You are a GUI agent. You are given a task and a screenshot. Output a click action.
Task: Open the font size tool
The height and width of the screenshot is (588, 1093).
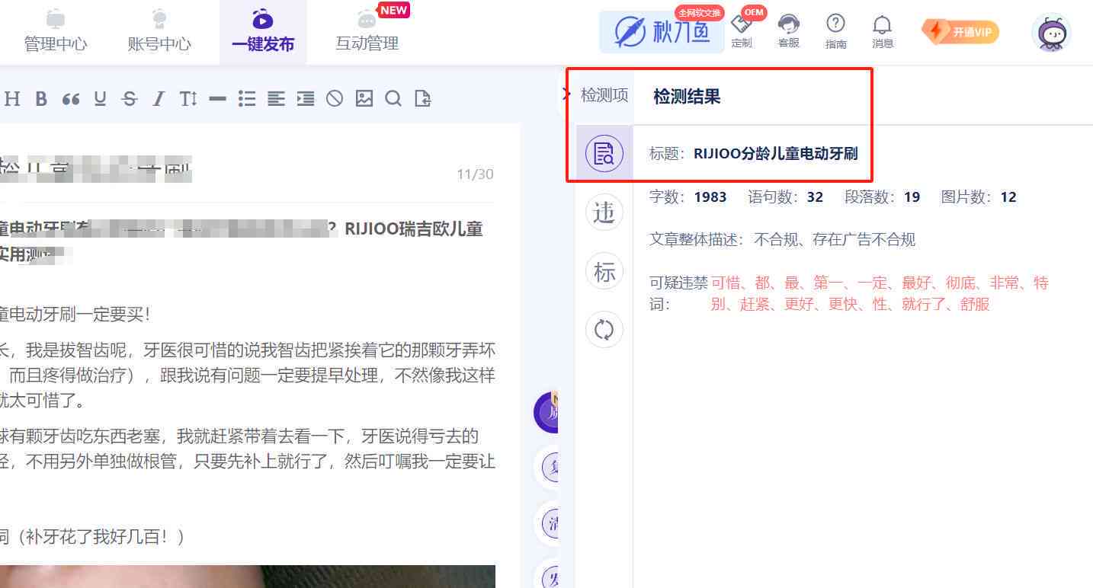[188, 98]
